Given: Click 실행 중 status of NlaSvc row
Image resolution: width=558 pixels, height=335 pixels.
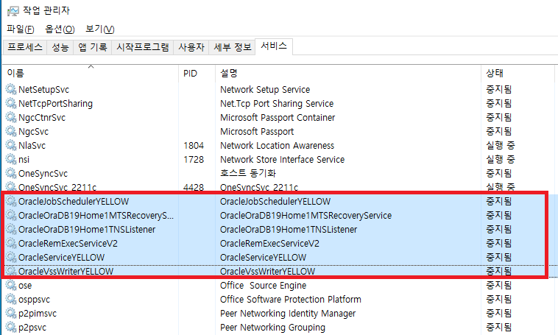Looking at the screenshot, I should tap(501, 145).
